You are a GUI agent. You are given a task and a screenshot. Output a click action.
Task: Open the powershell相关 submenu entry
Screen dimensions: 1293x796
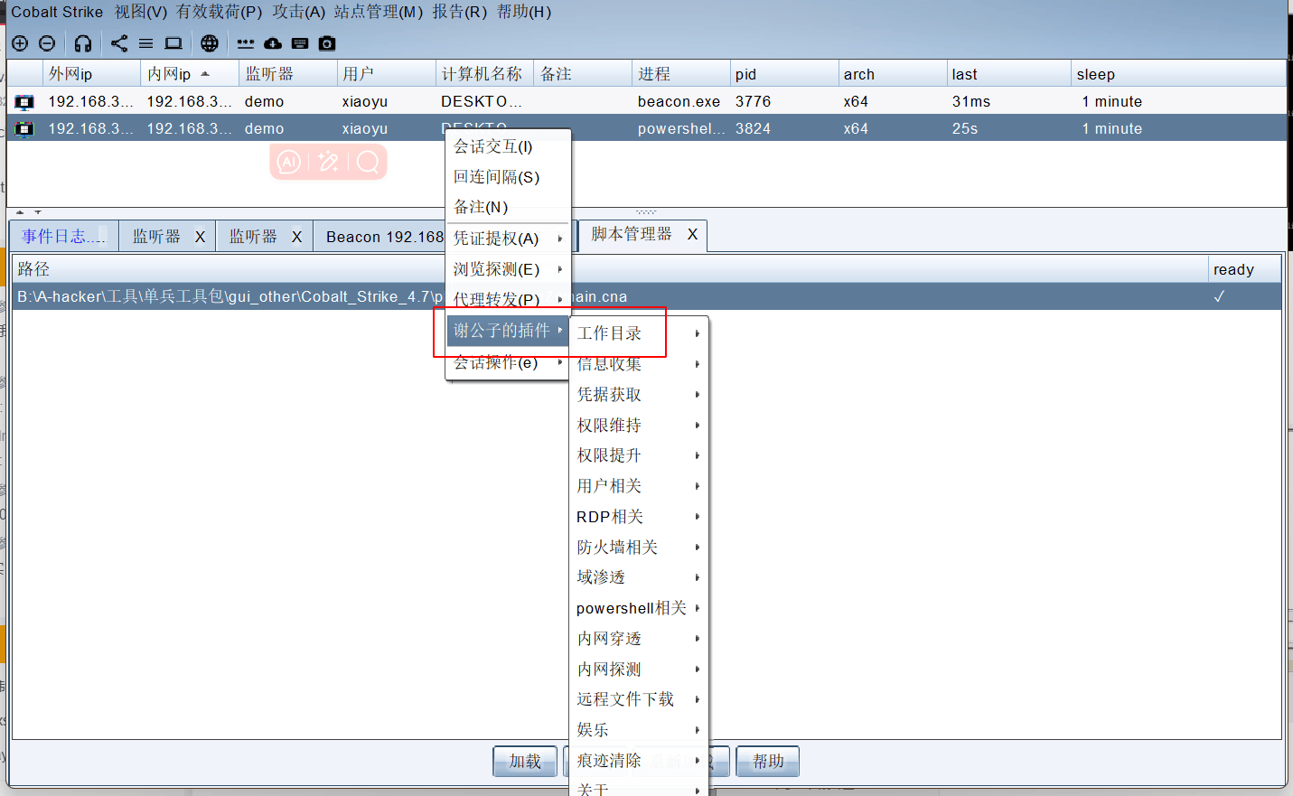(639, 608)
